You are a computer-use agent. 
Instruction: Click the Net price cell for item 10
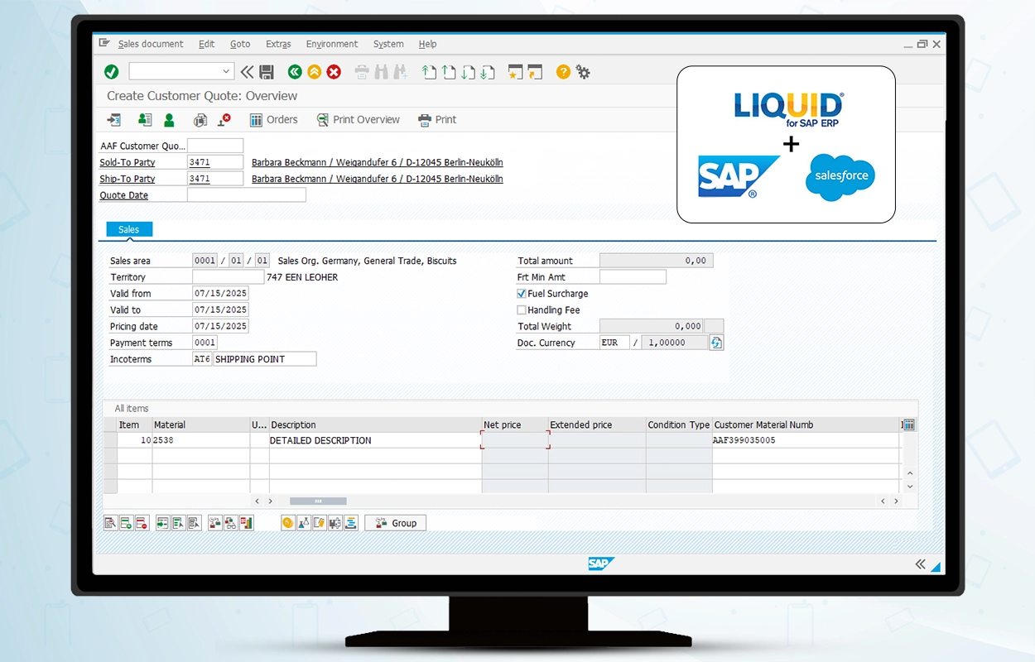pyautogui.click(x=515, y=440)
